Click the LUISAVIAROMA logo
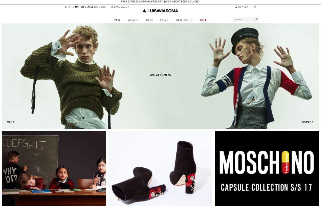The width and height of the screenshot is (321, 206). [160, 11]
